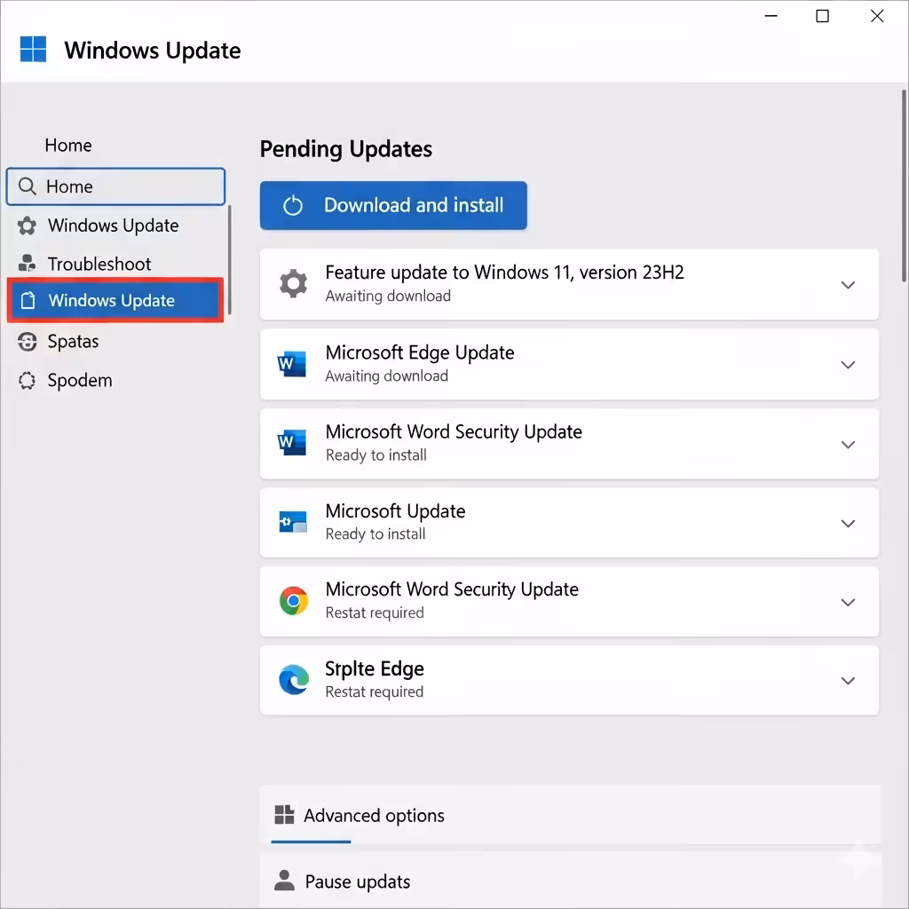This screenshot has width=909, height=909.
Task: Select the highlighted Windows Update sidebar entry
Action: tap(115, 300)
